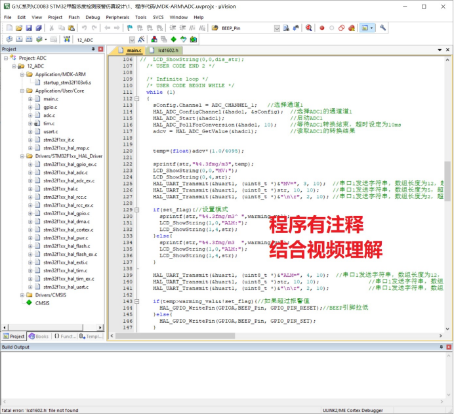This screenshot has width=454, height=414.
Task: Rebuild all target files icon
Action: click(29, 39)
